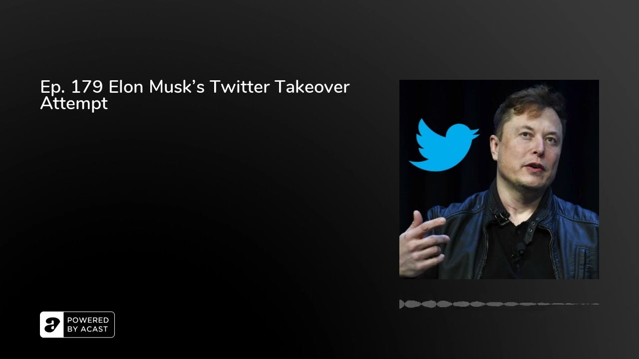This screenshot has height=359, width=639.
Task: Click the word "Attempt" on the second title line
Action: point(74,103)
